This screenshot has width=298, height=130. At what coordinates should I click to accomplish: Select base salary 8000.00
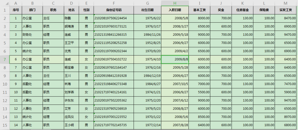click(x=199, y=18)
